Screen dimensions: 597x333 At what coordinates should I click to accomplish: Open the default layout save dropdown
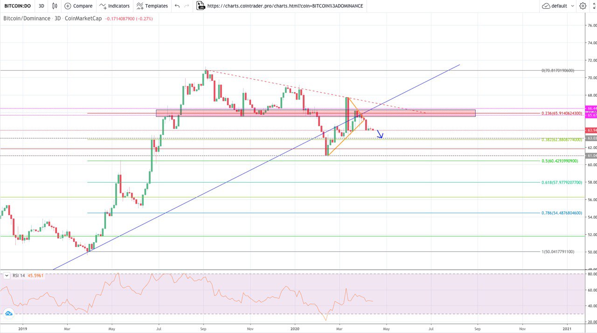558,6
